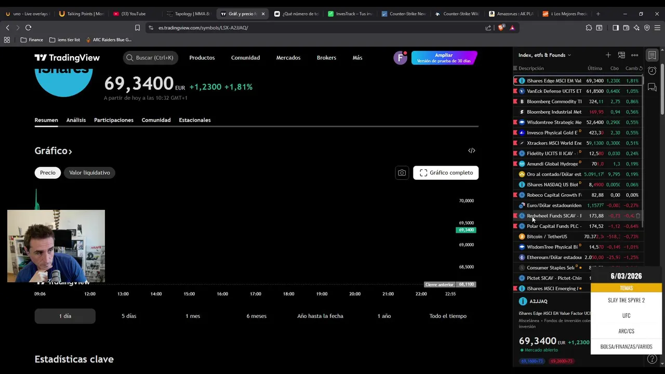Viewport: 665px width, 374px height.
Task: Toggle flag on VanEck Defense row
Action: [515, 91]
